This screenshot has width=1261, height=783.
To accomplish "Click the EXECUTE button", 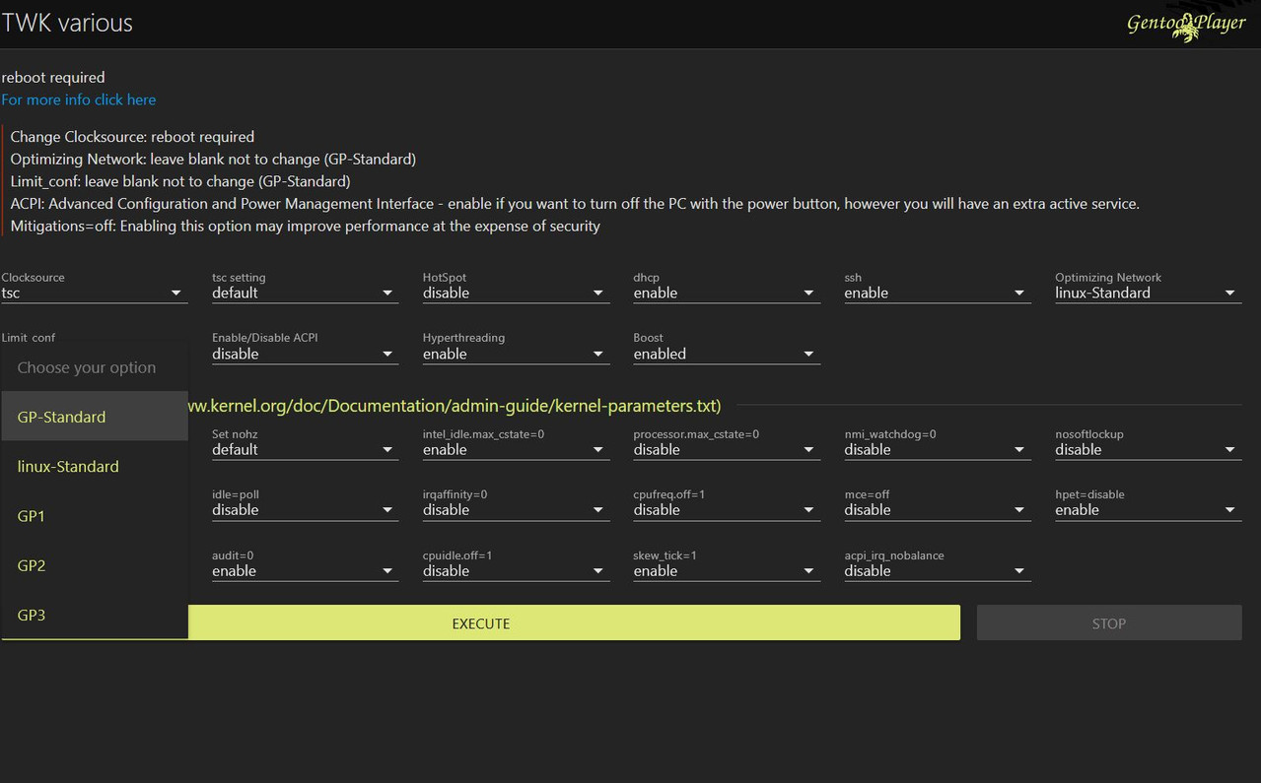I will [480, 622].
